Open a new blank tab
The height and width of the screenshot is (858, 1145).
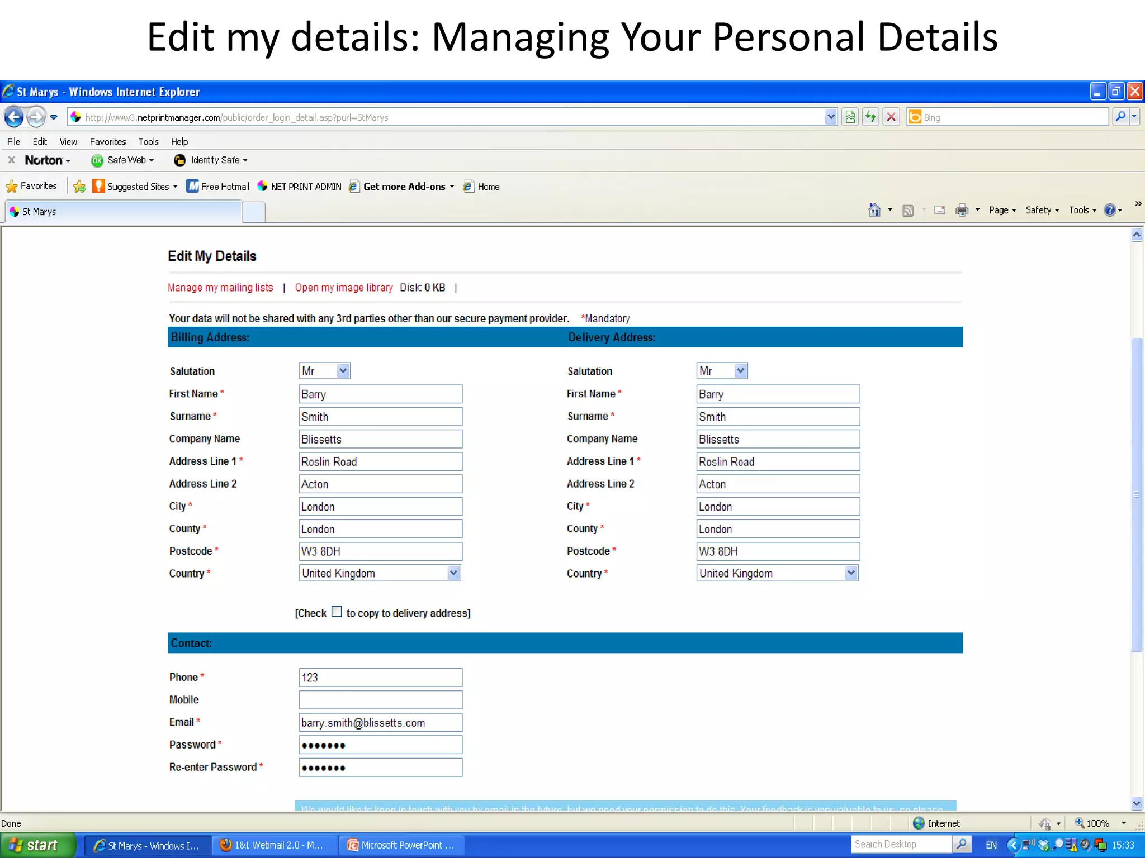[254, 212]
